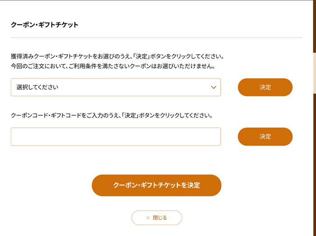Image resolution: width=316 pixels, height=236 pixels.
Task: Select the 選択してください placeholder text
Action: point(37,87)
